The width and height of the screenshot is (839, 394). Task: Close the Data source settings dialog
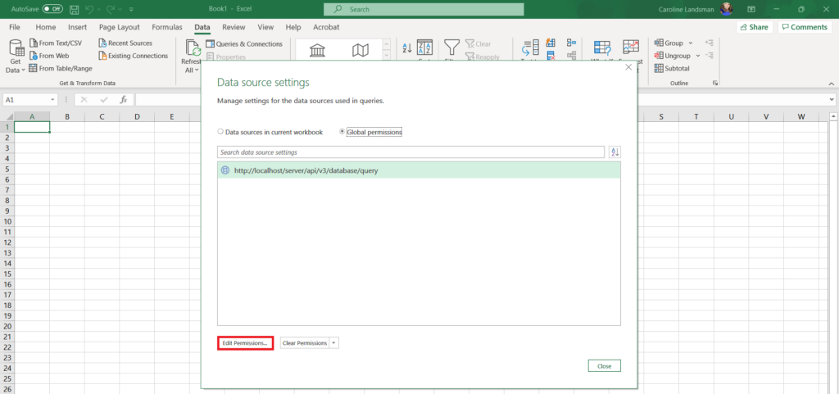604,365
